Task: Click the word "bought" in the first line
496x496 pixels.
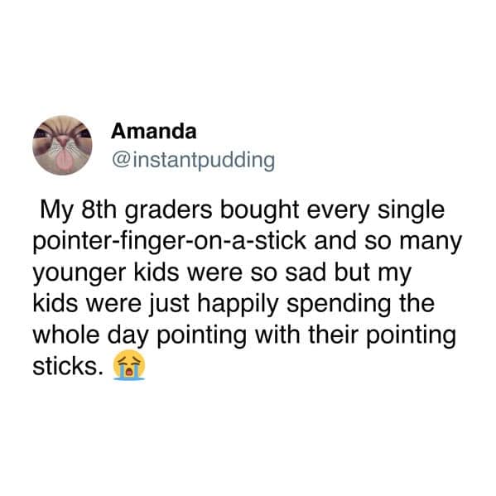Action: (x=259, y=211)
